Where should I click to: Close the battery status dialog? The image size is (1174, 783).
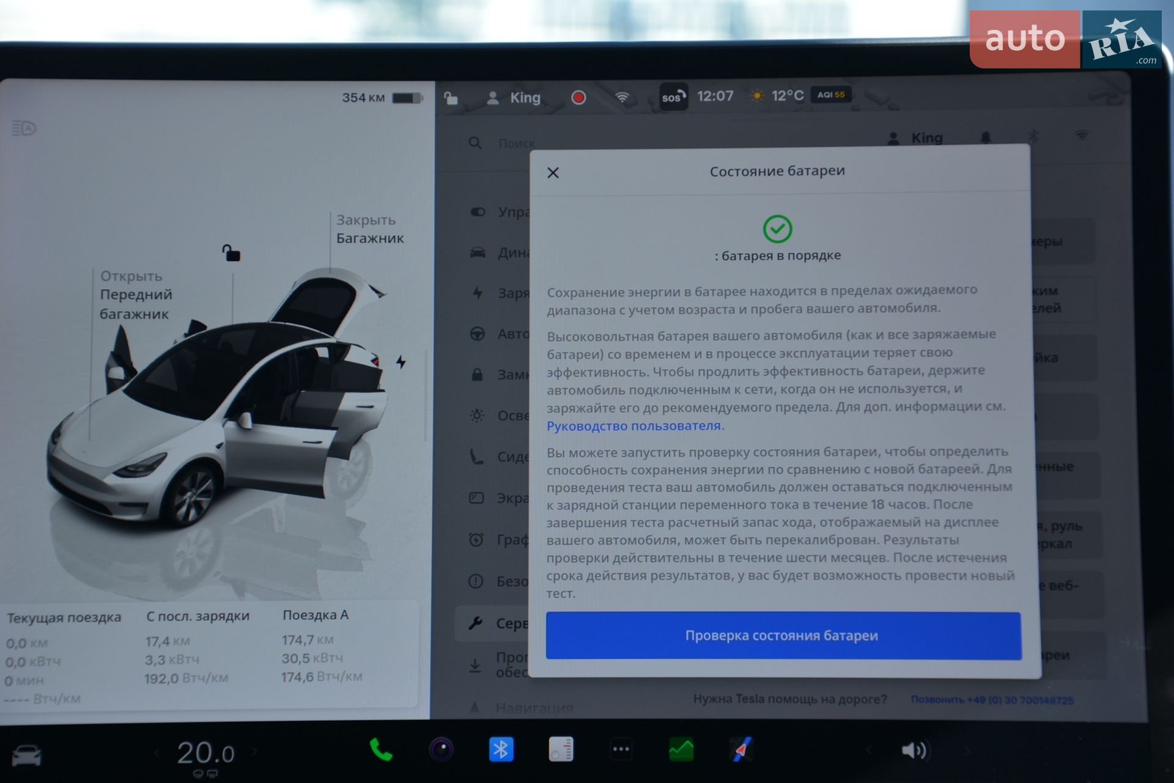pyautogui.click(x=553, y=173)
